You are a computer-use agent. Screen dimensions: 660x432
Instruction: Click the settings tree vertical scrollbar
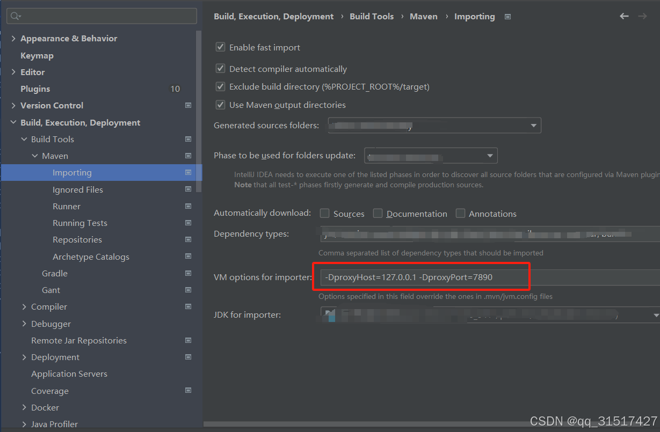200,111
